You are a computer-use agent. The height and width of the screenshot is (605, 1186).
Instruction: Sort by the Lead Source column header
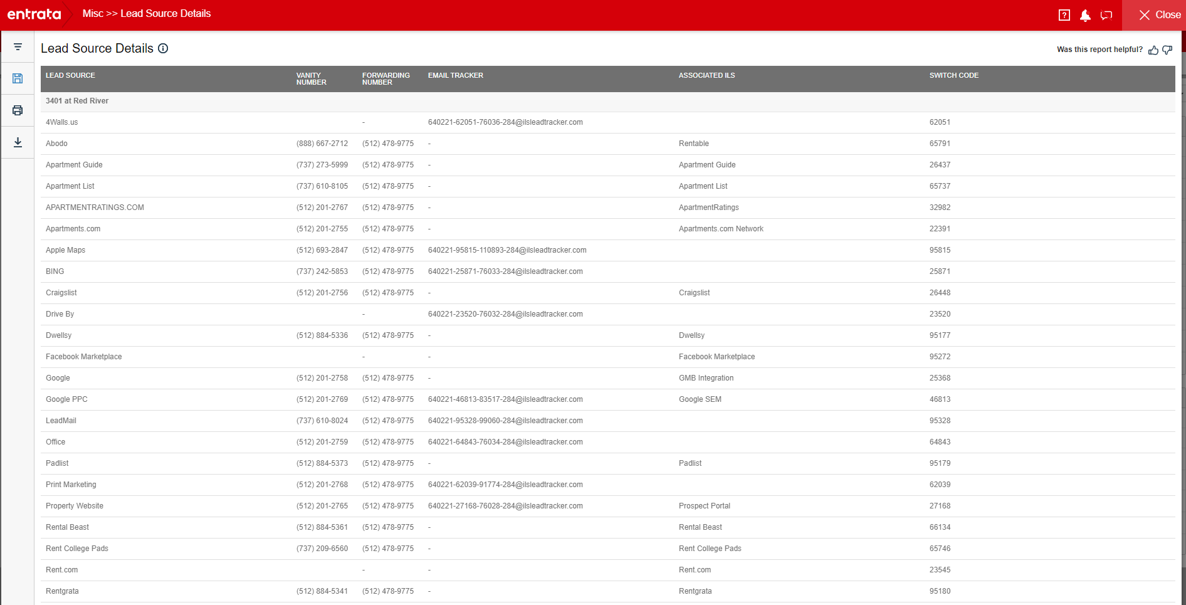[x=70, y=75]
